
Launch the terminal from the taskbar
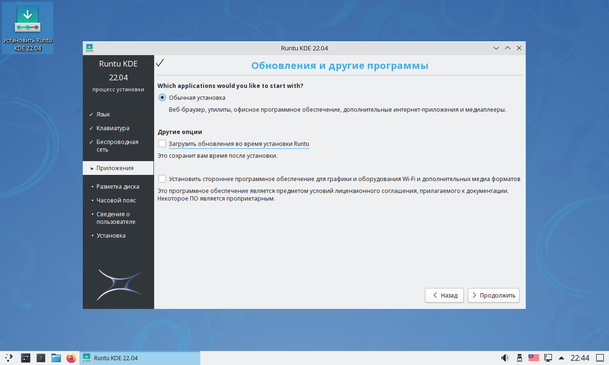point(41,358)
